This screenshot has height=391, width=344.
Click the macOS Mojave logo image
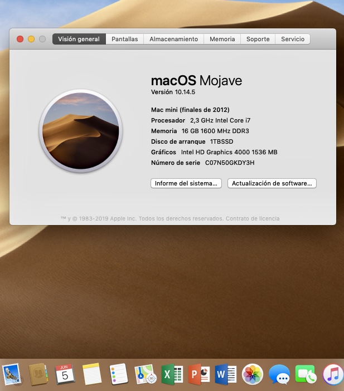pos(81,131)
